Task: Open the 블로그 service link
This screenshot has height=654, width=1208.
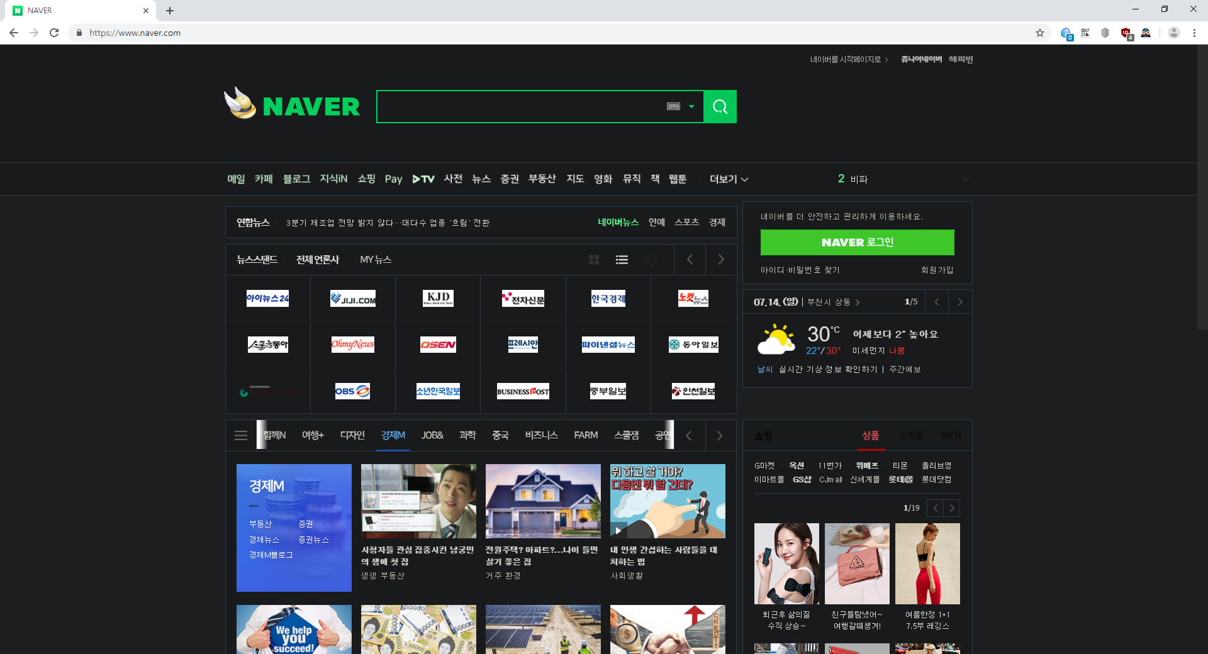Action: pos(297,179)
